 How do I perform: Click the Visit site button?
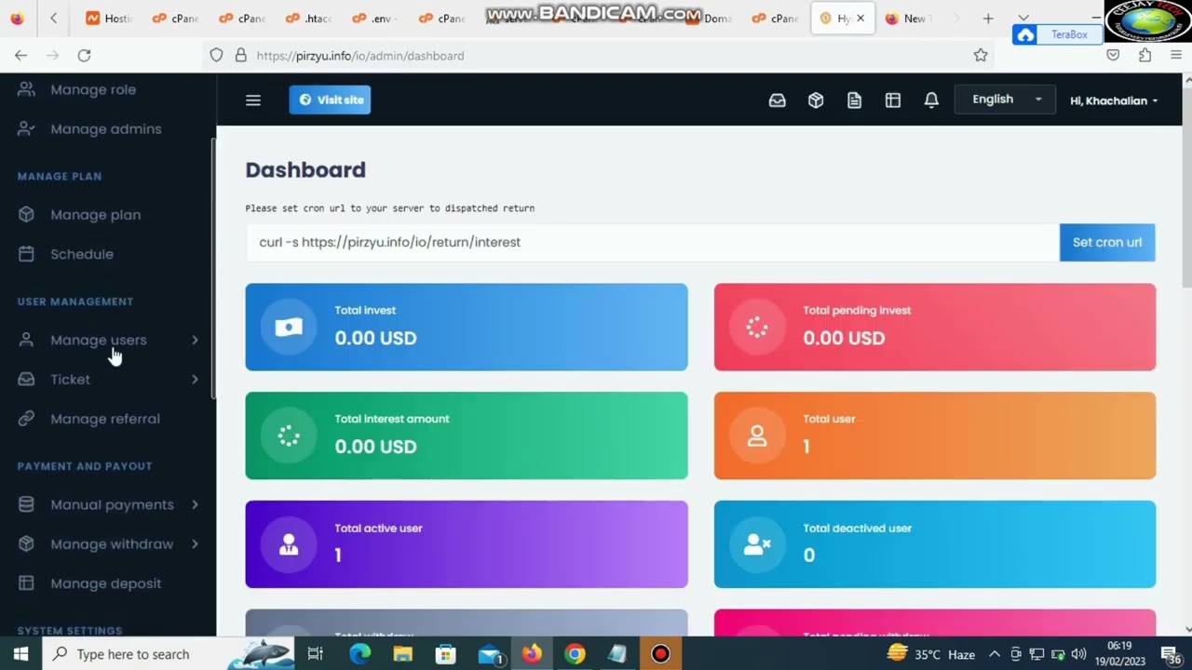point(330,100)
